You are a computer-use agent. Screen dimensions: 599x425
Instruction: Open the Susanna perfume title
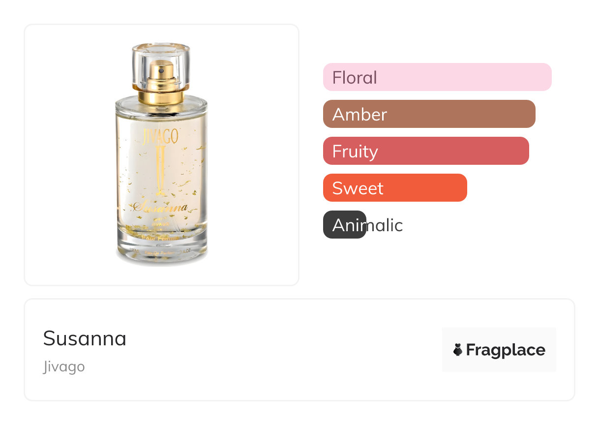pyautogui.click(x=85, y=338)
